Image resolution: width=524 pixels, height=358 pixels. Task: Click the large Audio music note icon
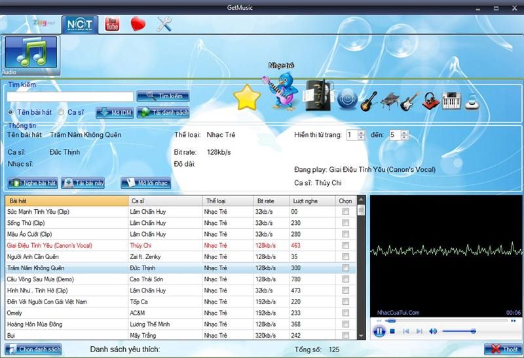(31, 54)
